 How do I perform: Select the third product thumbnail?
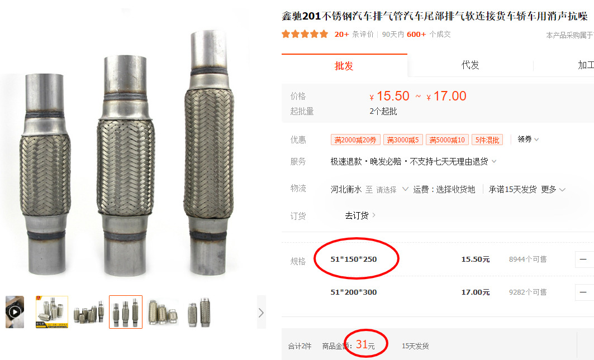coord(89,312)
